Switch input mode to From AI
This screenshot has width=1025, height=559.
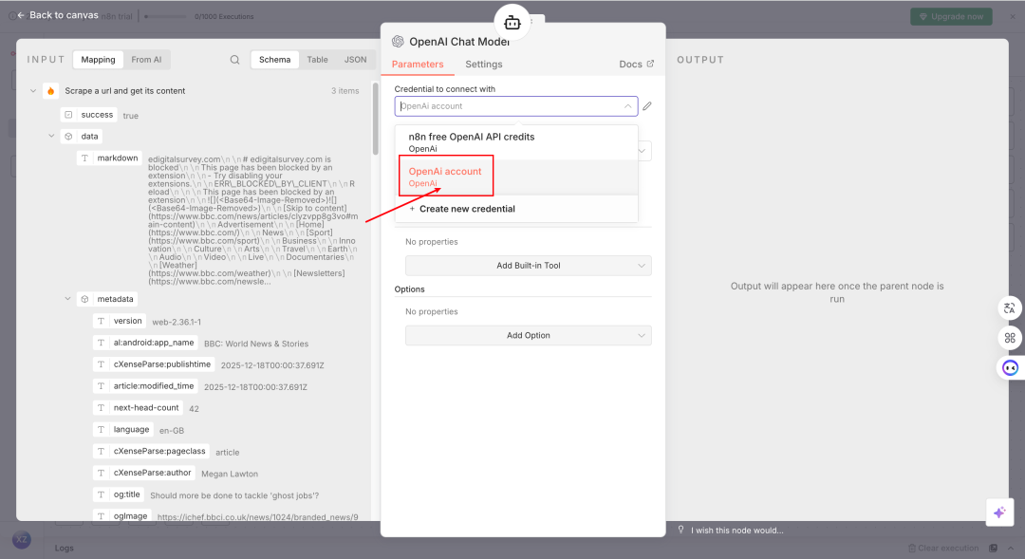click(146, 60)
